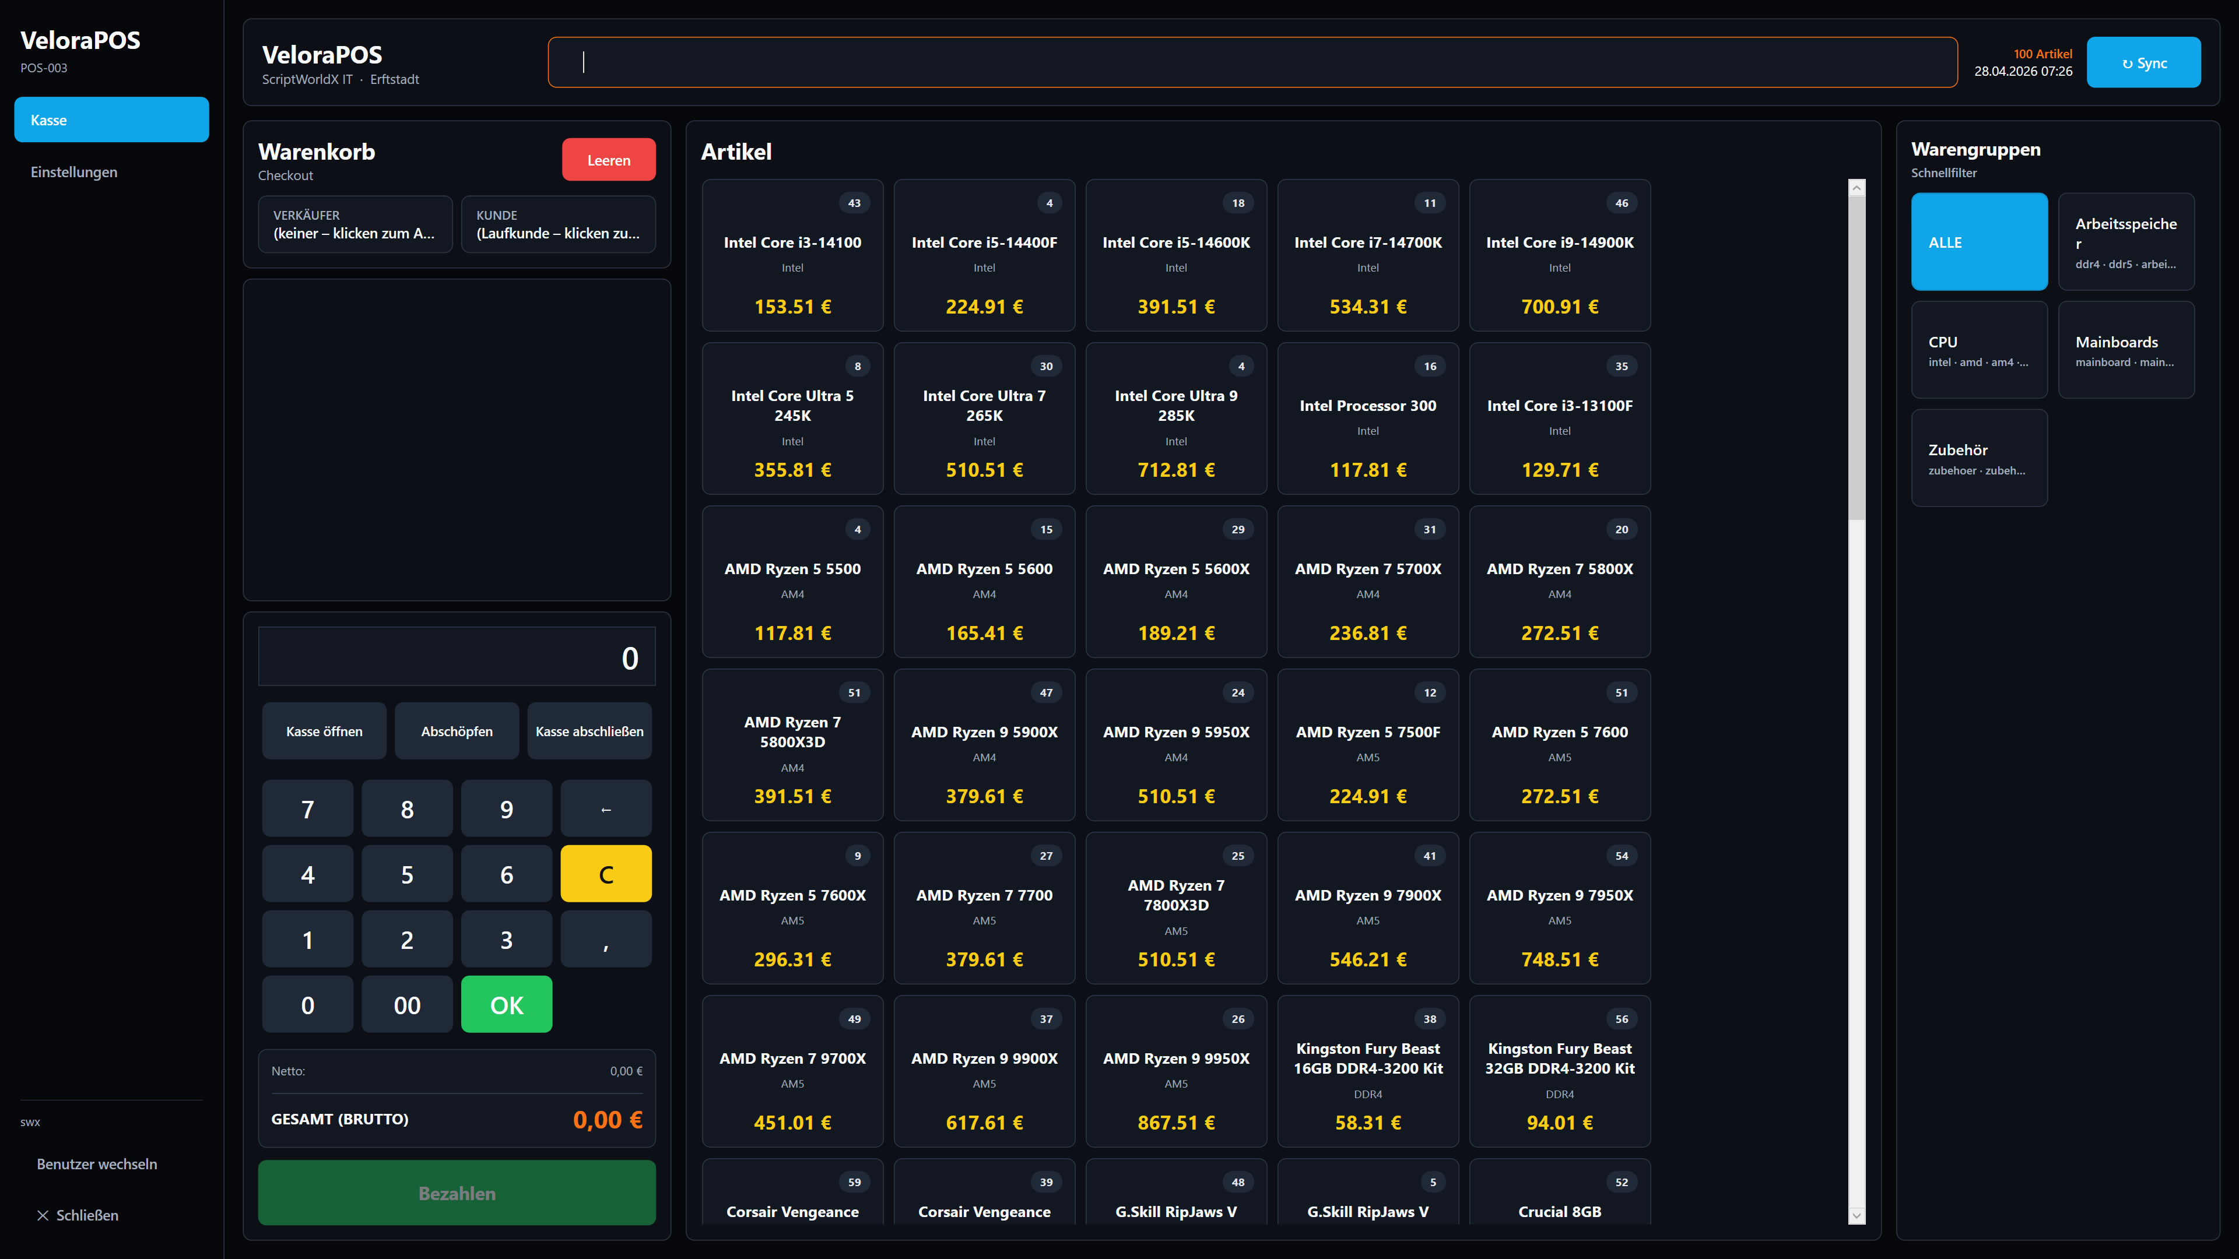Image resolution: width=2239 pixels, height=1259 pixels.
Task: Tap the 1 key on the numpad
Action: 308,939
